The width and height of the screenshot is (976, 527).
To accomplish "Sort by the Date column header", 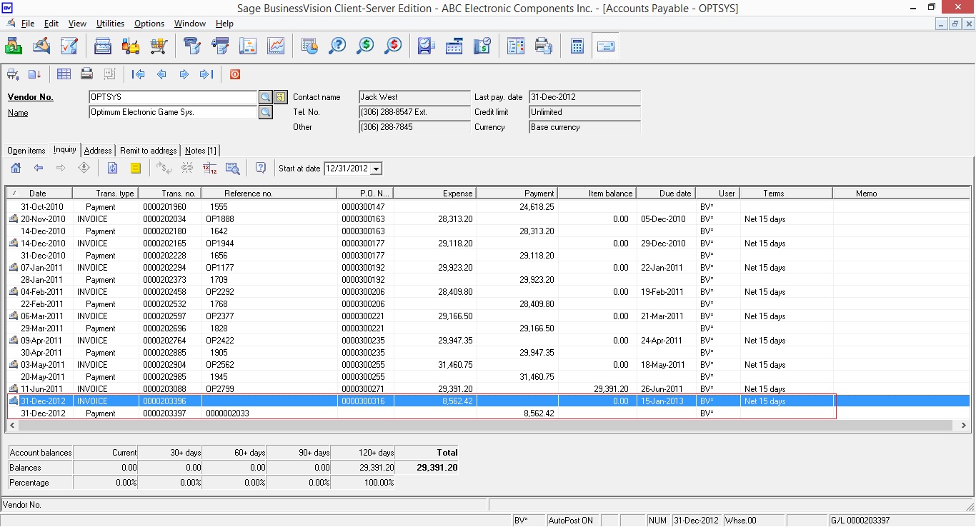I will 39,194.
